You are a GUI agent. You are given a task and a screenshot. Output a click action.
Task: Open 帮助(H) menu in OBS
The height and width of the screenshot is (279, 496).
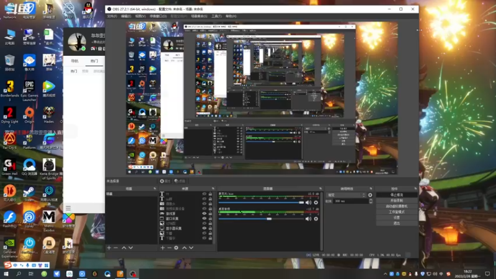pyautogui.click(x=231, y=16)
